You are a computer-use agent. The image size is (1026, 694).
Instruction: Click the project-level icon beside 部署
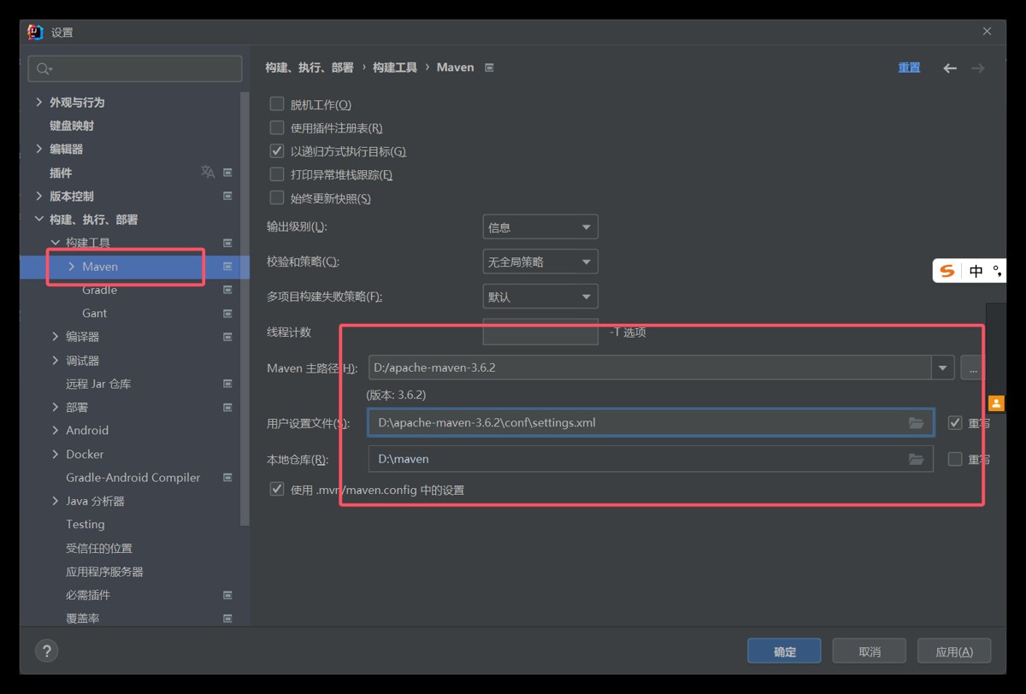coord(227,407)
